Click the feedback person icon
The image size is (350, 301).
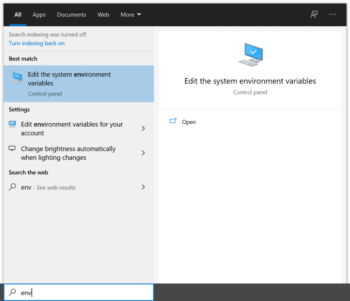314,14
